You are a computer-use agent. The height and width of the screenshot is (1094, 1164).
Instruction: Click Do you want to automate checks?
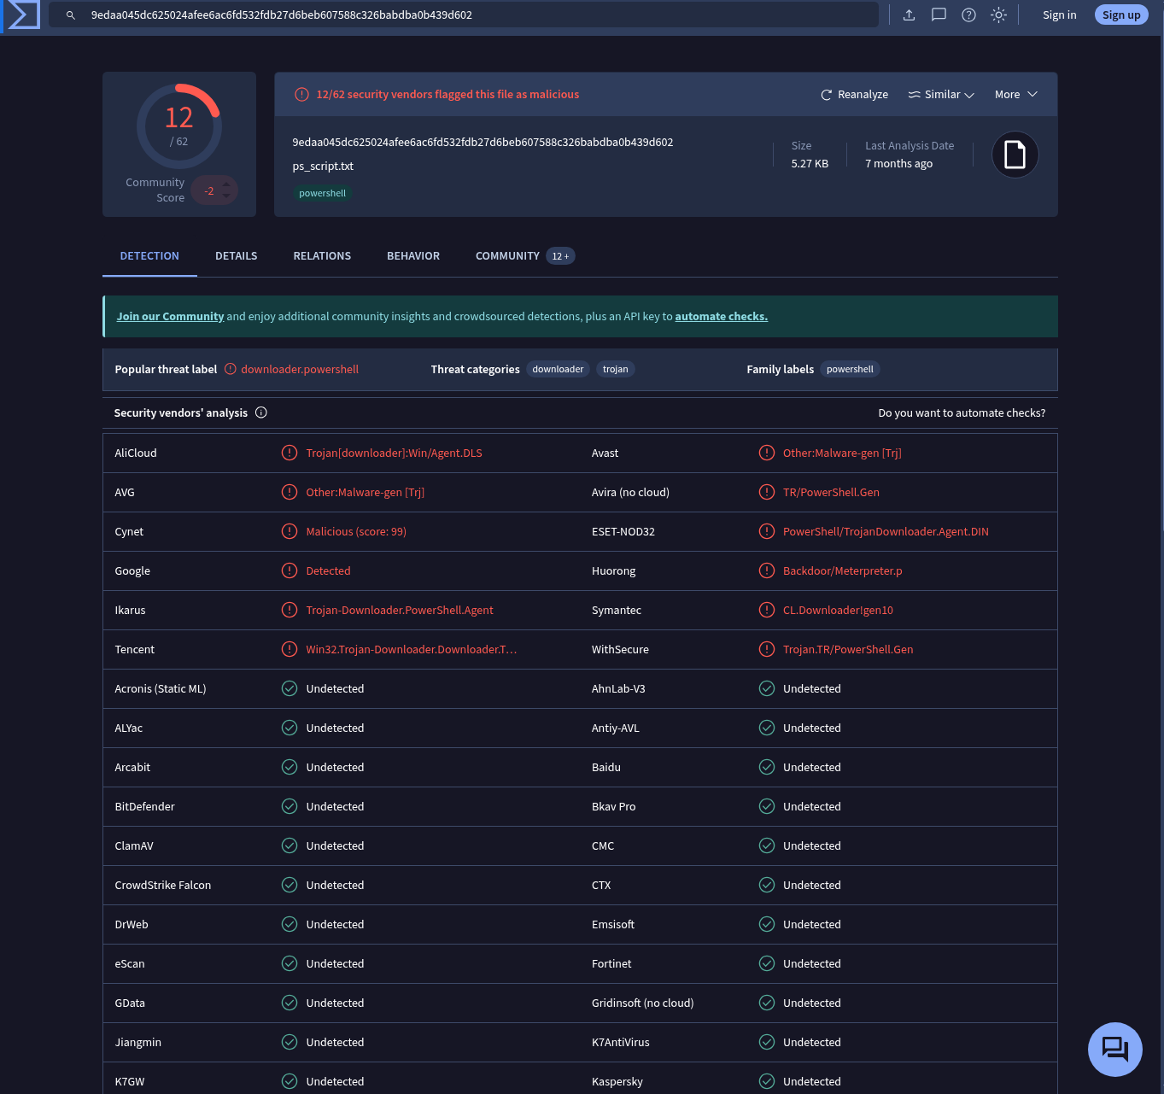(962, 412)
